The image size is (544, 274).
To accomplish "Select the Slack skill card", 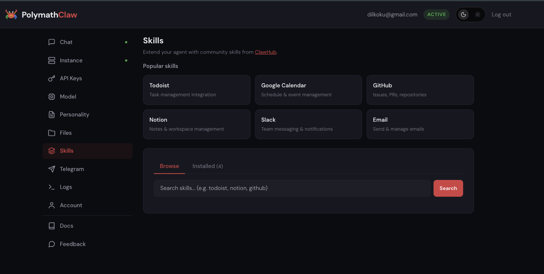I will coord(309,124).
